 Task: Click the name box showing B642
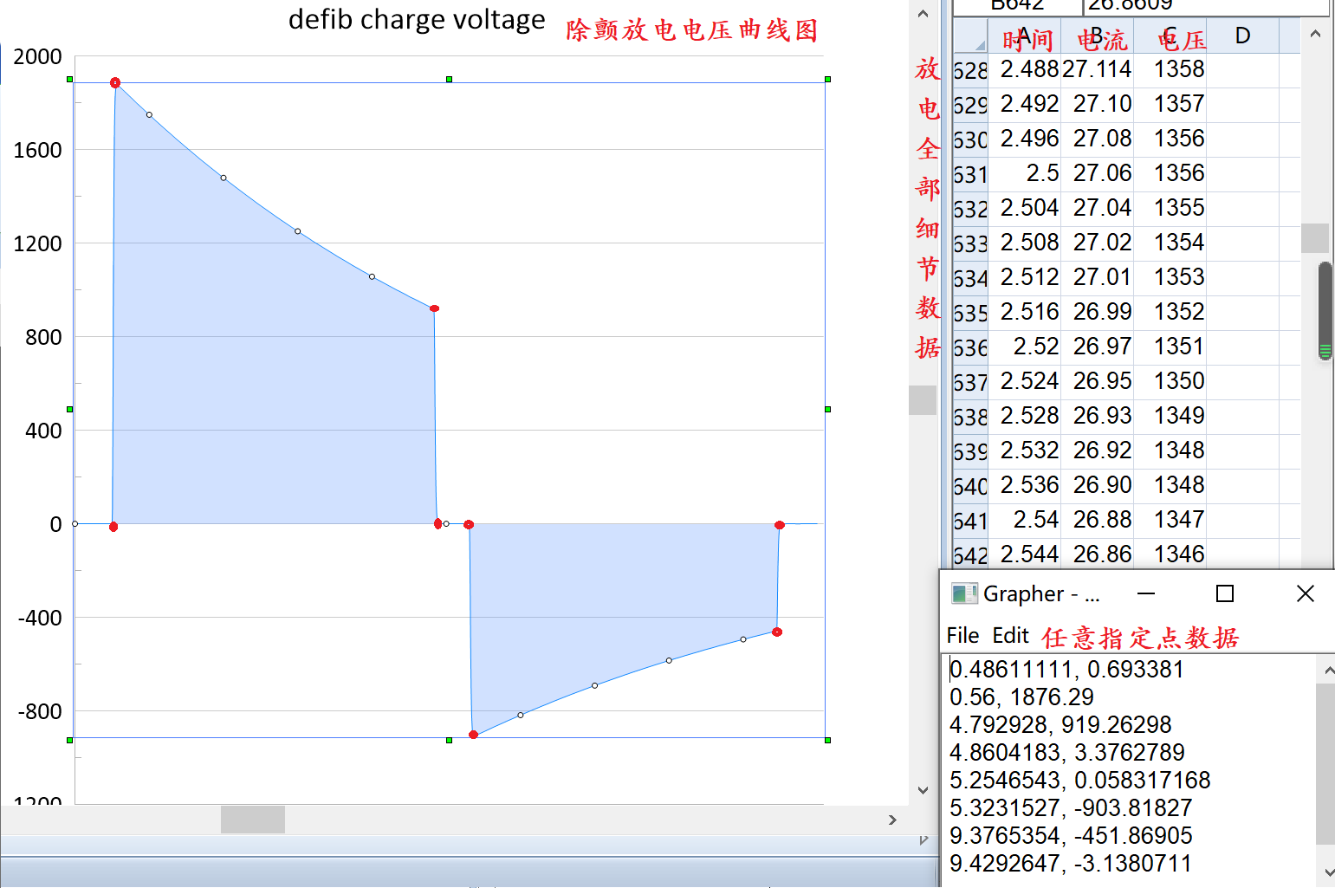1017,6
